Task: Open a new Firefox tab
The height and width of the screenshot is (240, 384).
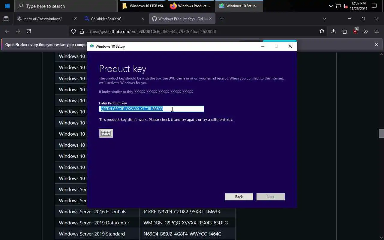Action: (x=222, y=19)
